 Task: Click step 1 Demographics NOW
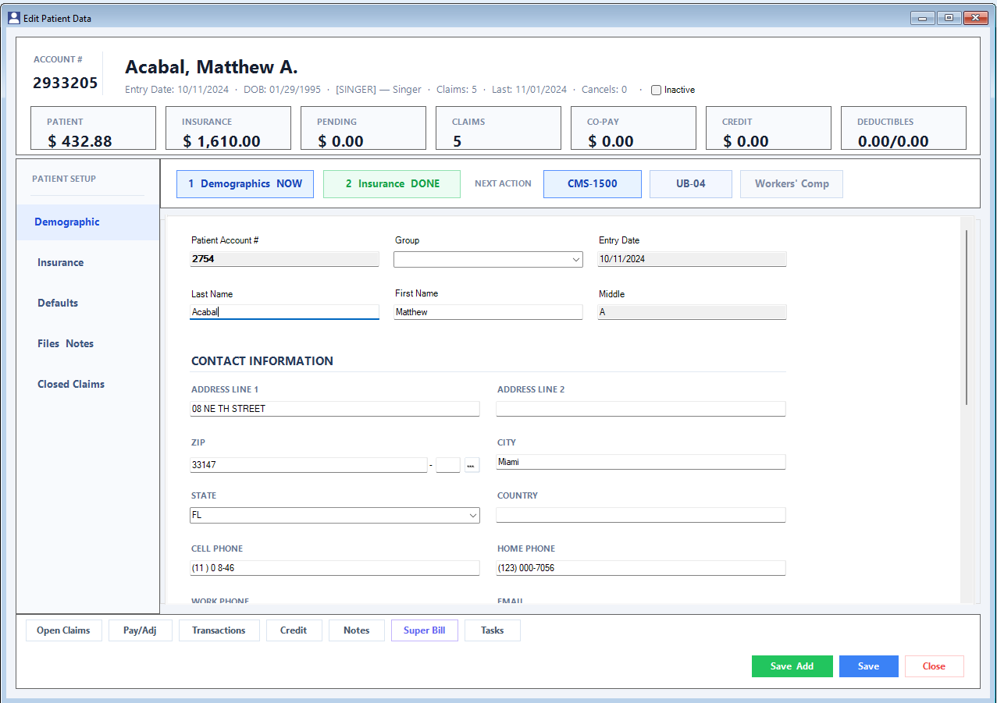[245, 184]
